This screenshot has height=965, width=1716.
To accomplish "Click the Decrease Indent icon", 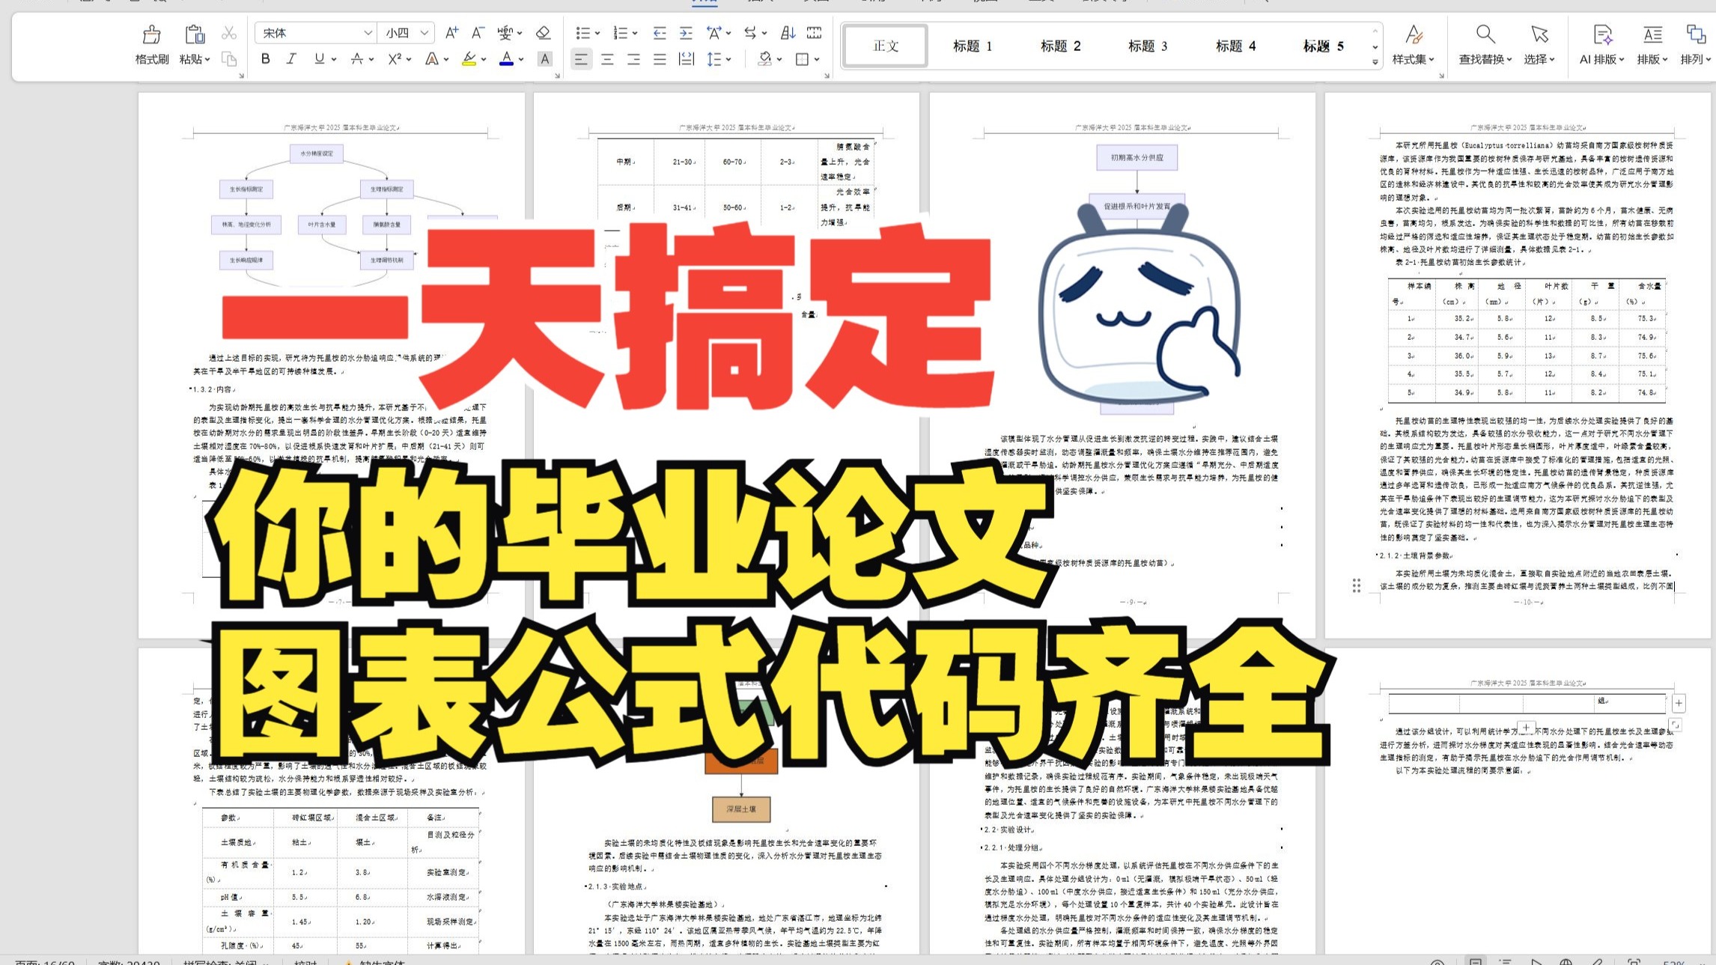I will 660,33.
